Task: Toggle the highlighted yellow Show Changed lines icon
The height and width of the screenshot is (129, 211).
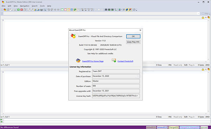Action: click(69, 10)
